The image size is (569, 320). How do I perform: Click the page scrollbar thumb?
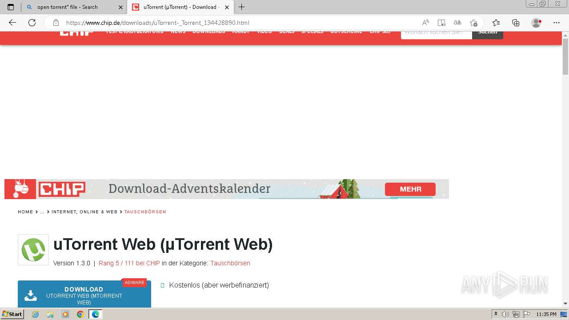click(565, 56)
